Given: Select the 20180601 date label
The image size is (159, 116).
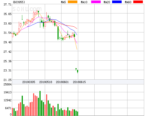Looking at the screenshot, I should [62, 82].
